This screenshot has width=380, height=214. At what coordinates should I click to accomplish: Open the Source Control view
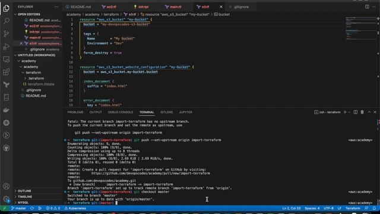click(x=7, y=34)
